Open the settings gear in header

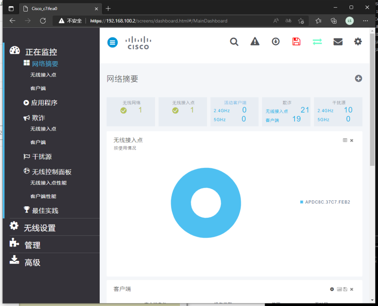point(358,42)
